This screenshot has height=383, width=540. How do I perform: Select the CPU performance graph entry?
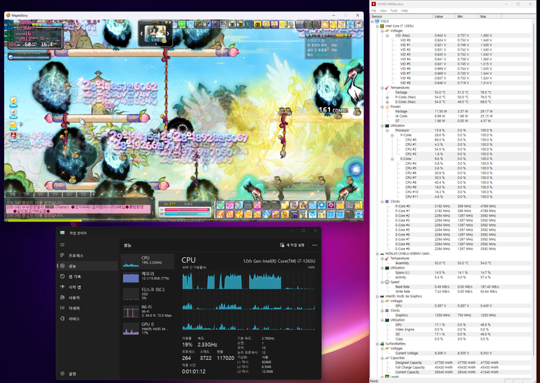point(147,261)
